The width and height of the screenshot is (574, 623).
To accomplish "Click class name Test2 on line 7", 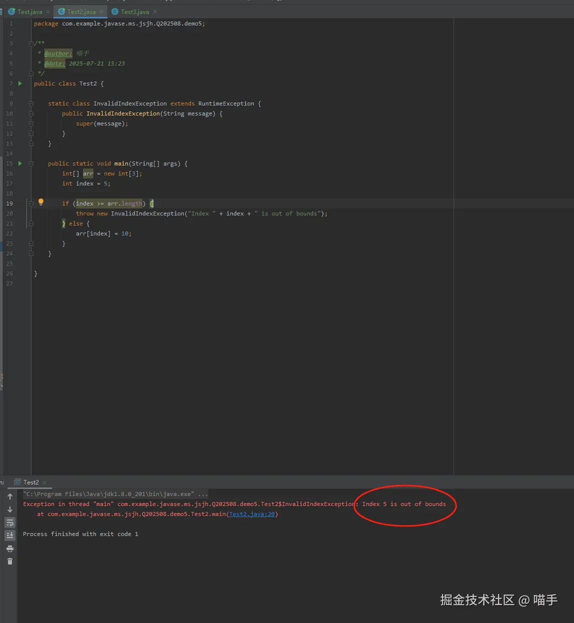I will 88,83.
